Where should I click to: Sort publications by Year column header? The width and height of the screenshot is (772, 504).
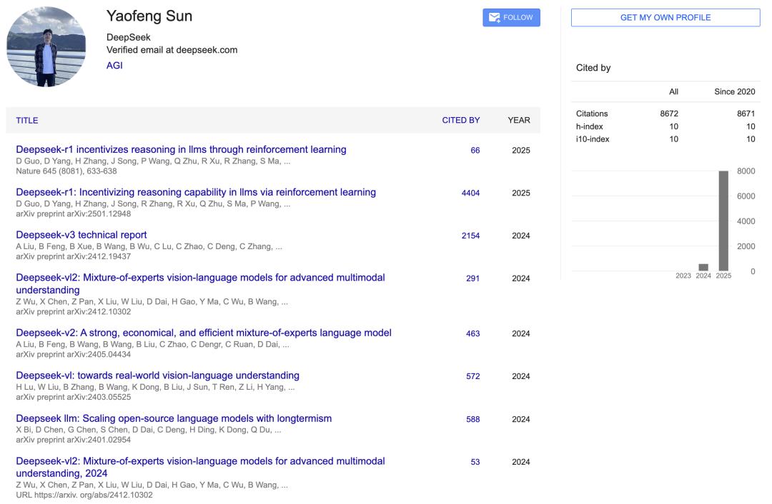click(x=518, y=121)
